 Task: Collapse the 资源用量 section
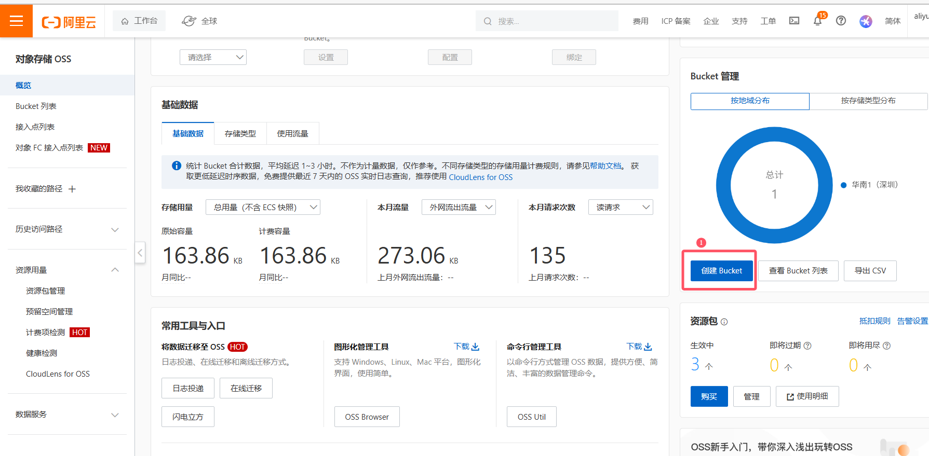coord(115,270)
